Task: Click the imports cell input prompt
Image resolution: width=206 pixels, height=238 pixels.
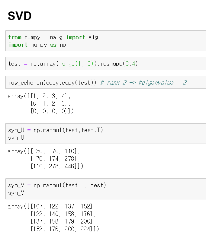Action: [x=1, y=37]
